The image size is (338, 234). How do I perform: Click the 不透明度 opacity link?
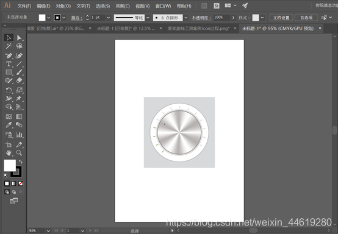click(x=201, y=18)
